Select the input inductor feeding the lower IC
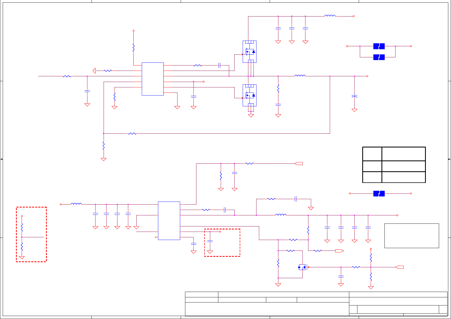The width and height of the screenshot is (451, 319). pos(76,204)
